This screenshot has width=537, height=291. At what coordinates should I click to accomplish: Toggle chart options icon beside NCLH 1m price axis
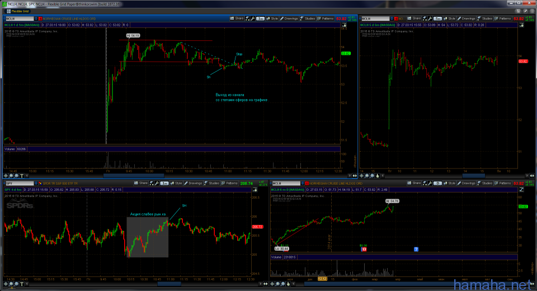[344, 25]
